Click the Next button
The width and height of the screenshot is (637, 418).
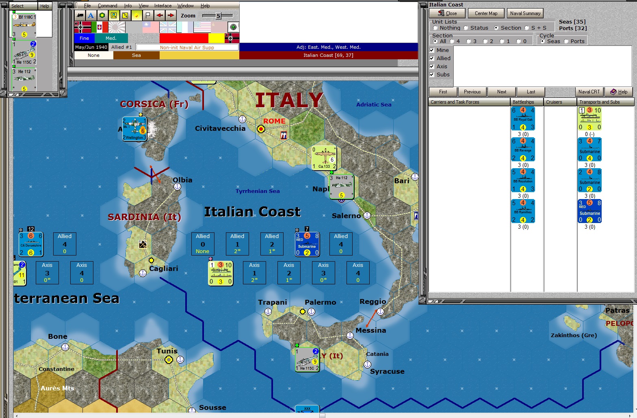tap(502, 92)
